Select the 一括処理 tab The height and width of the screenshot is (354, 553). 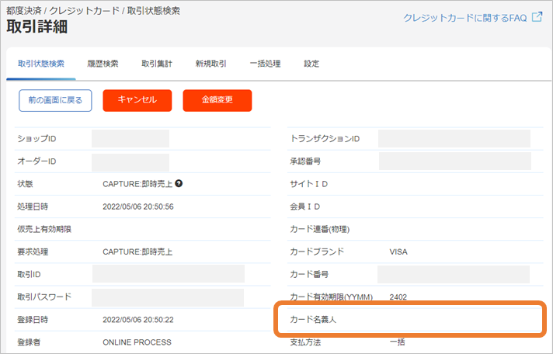click(x=265, y=64)
